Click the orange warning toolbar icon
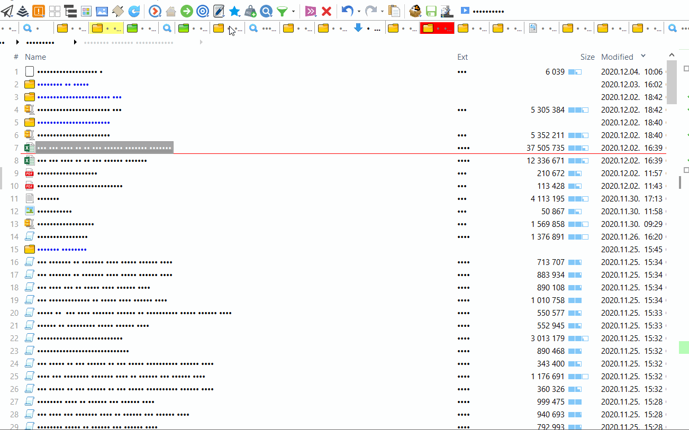The height and width of the screenshot is (430, 689). (38, 11)
